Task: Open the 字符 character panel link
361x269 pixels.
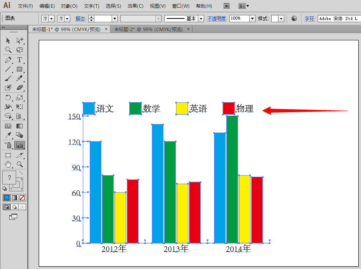Action: pos(310,19)
